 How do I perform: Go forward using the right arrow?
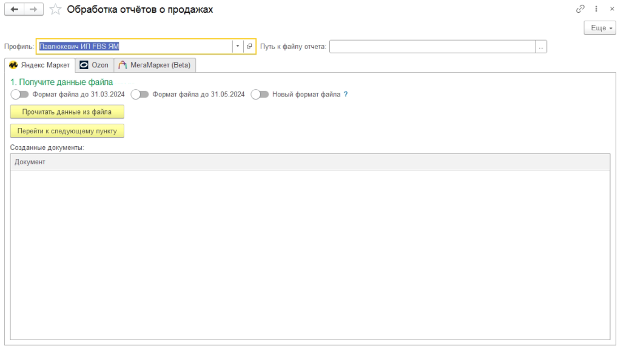(x=34, y=9)
